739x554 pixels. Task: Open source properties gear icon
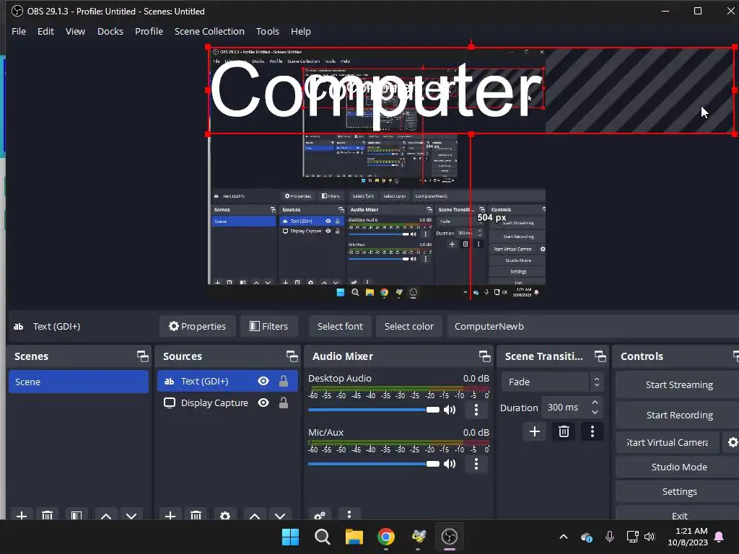click(x=225, y=514)
